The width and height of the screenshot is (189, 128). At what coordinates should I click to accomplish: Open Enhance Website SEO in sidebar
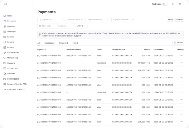click(x=17, y=84)
